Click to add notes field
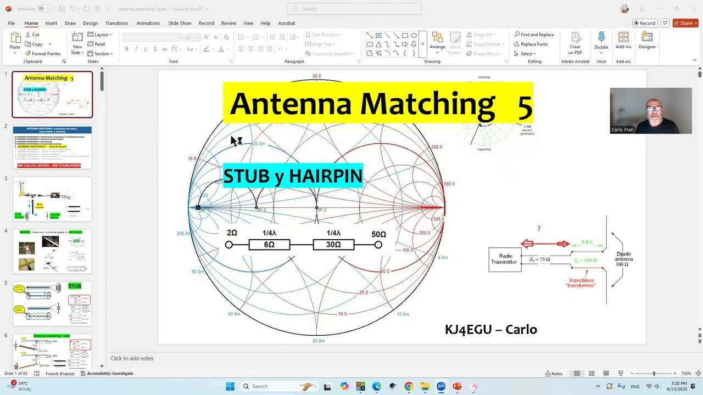This screenshot has width=703, height=395. click(x=132, y=358)
